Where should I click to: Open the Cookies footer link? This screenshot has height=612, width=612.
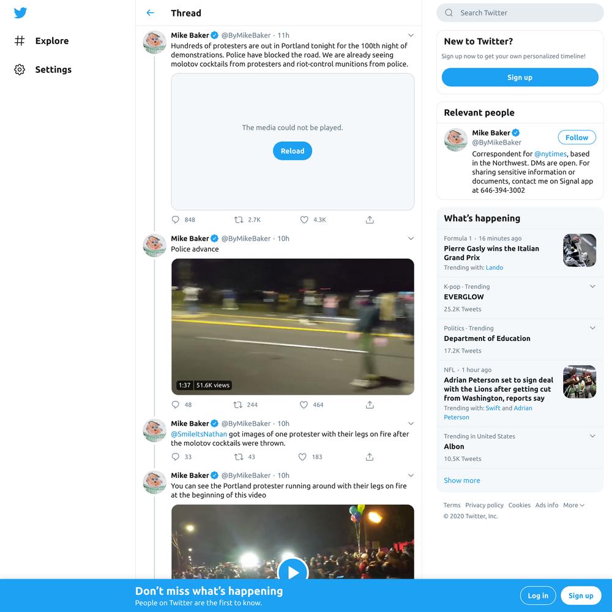tap(519, 505)
